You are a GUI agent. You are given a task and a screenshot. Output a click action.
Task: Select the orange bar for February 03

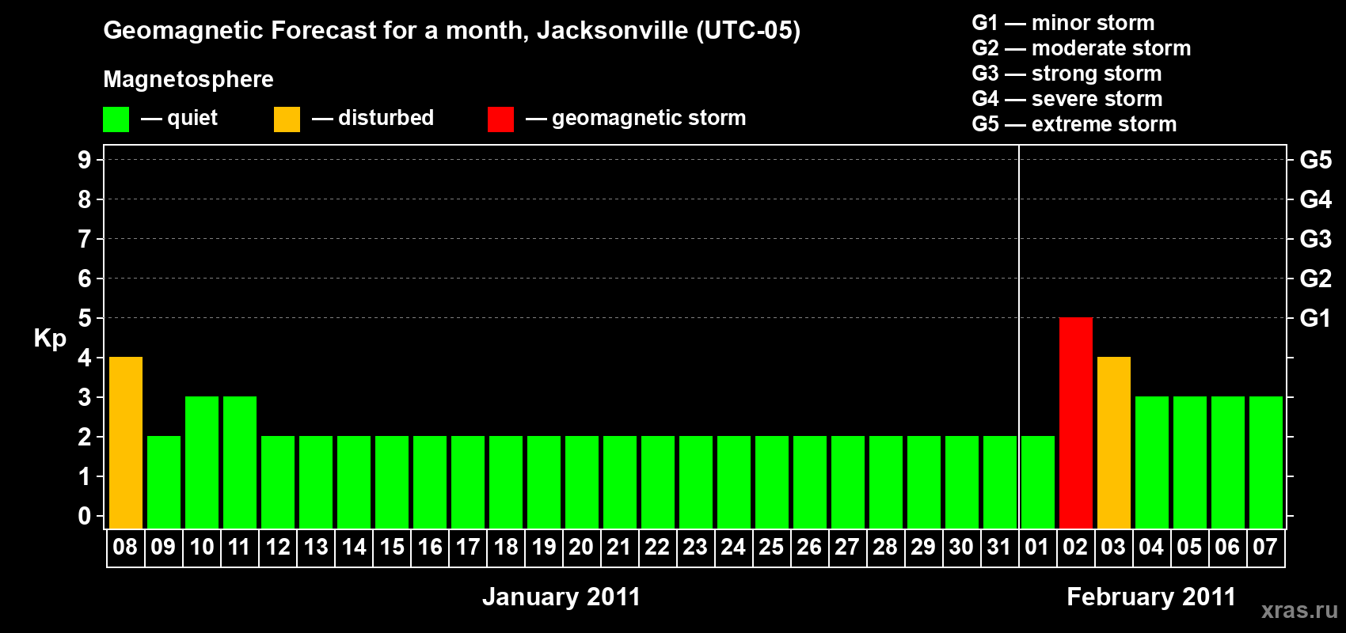point(1114,442)
